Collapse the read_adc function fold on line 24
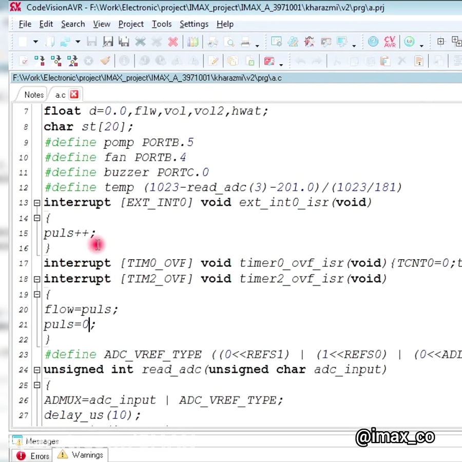Image resolution: width=462 pixels, height=462 pixels. [37, 370]
